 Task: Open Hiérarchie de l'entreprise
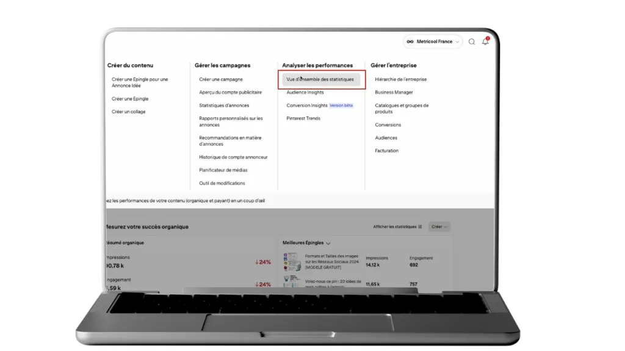[400, 79]
